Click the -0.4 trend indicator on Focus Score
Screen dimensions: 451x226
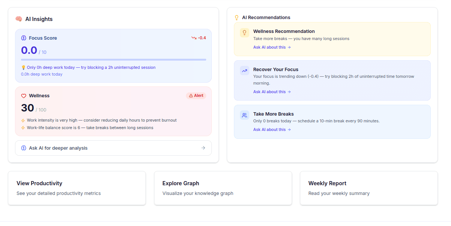pos(199,38)
